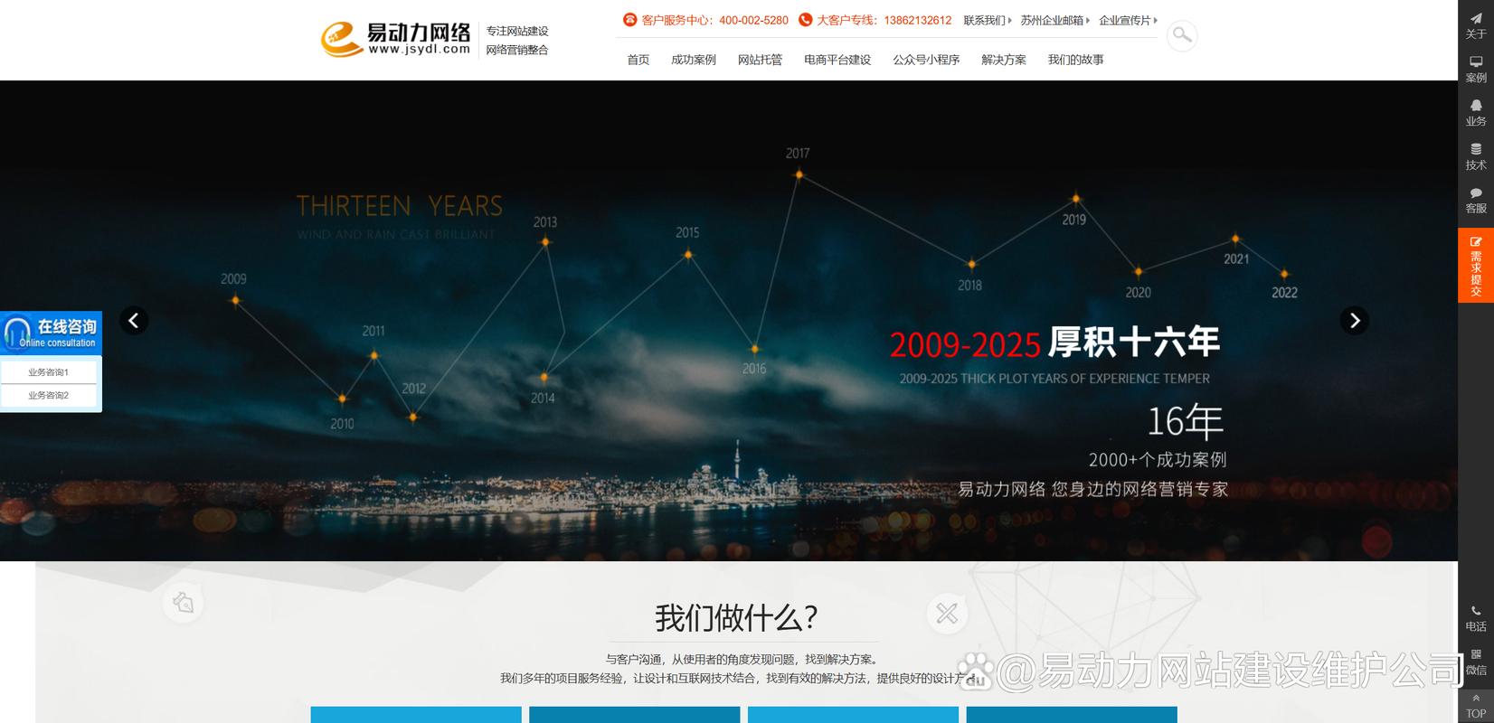
Task: Show the previous banner slide
Action: 134,320
